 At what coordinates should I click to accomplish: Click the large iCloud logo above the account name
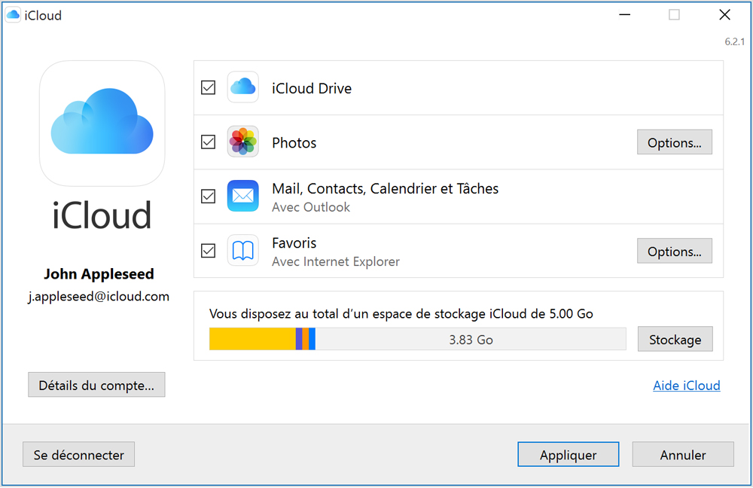(102, 124)
